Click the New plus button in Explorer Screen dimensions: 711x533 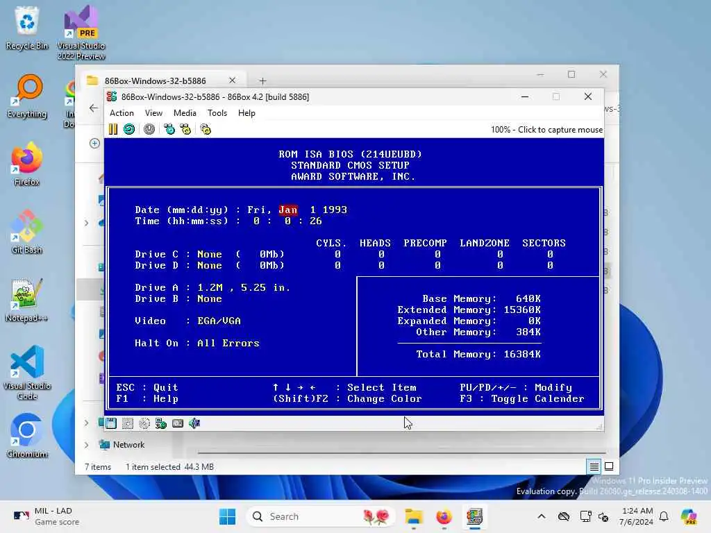94,143
